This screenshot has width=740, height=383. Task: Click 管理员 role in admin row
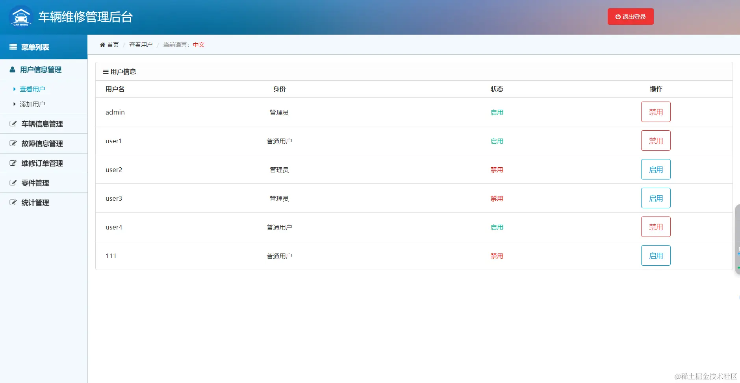click(x=279, y=112)
